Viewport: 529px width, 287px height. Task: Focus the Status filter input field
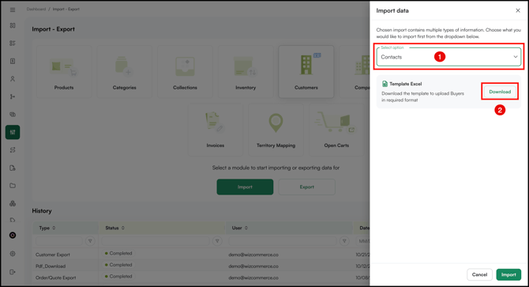coord(156,240)
